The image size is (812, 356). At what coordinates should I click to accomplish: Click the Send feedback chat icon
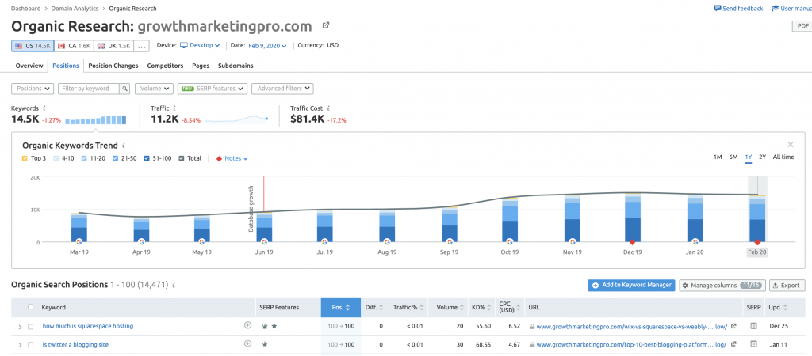[x=717, y=8]
